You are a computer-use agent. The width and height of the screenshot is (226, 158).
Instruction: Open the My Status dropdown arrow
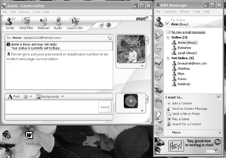pos(167,24)
